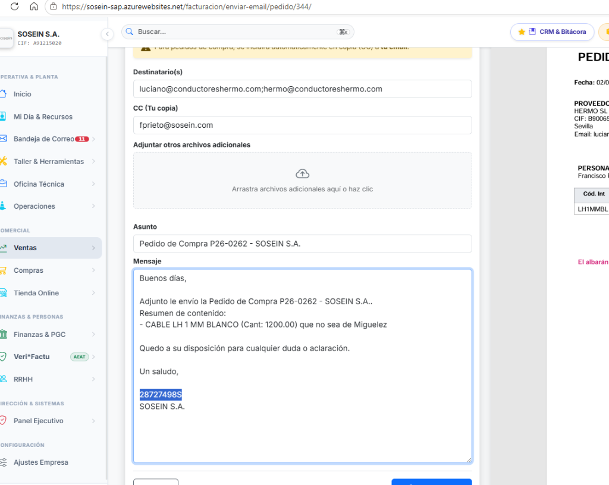This screenshot has height=485, width=609.
Task: Expand the Operaciones chevron
Action: 93,206
